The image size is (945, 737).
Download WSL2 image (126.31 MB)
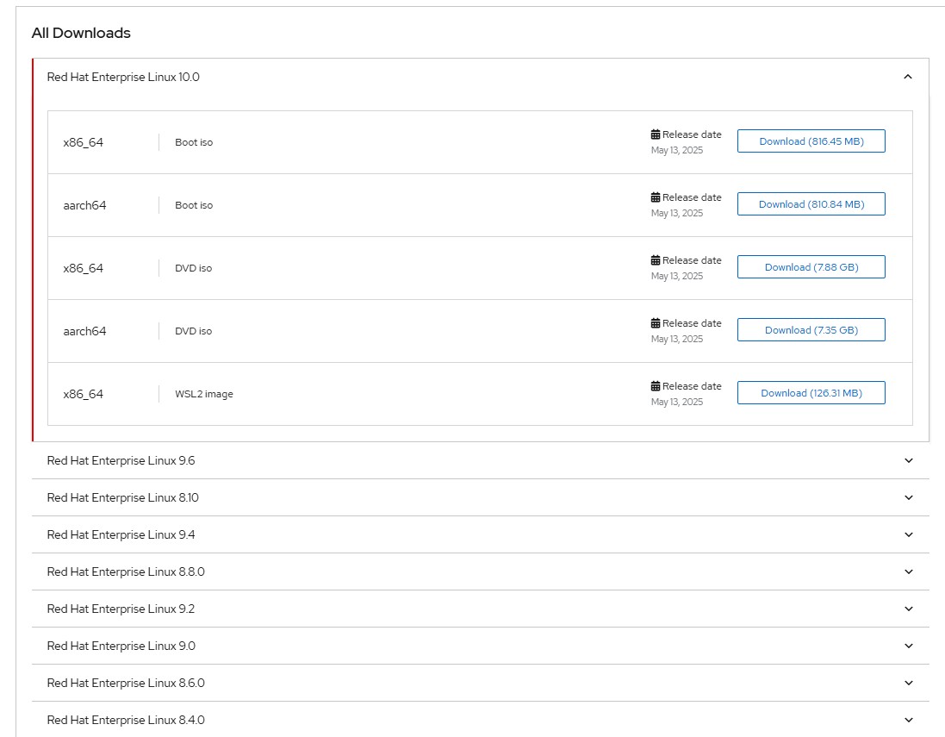point(811,392)
